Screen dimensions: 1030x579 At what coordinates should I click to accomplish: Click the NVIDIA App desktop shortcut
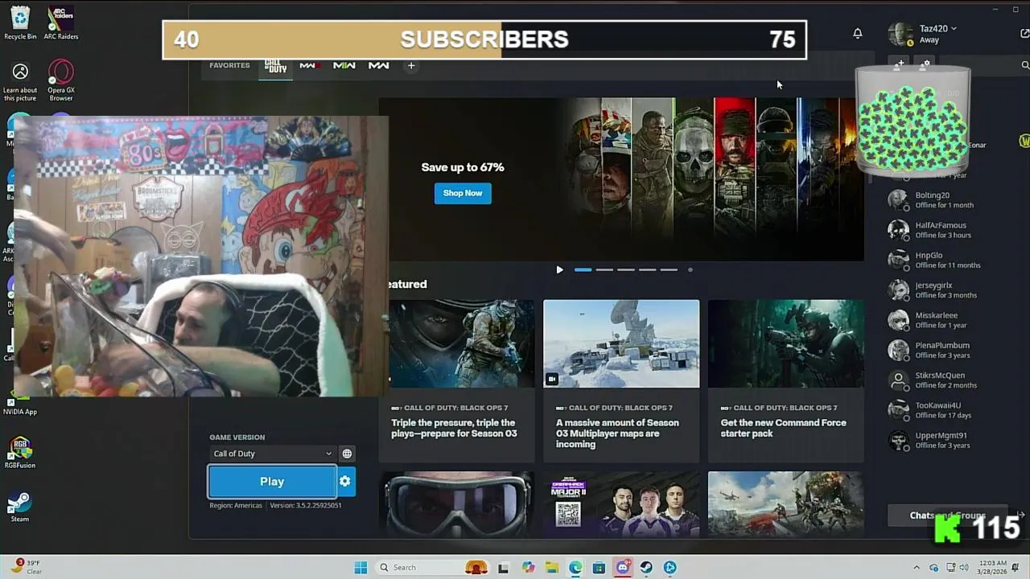(x=20, y=404)
